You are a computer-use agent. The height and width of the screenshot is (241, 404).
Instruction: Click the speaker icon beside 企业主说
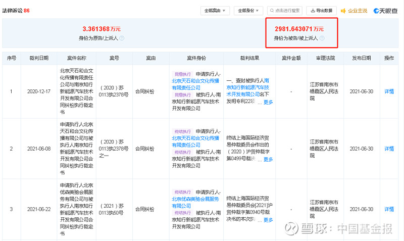pyautogui.click(x=343, y=11)
